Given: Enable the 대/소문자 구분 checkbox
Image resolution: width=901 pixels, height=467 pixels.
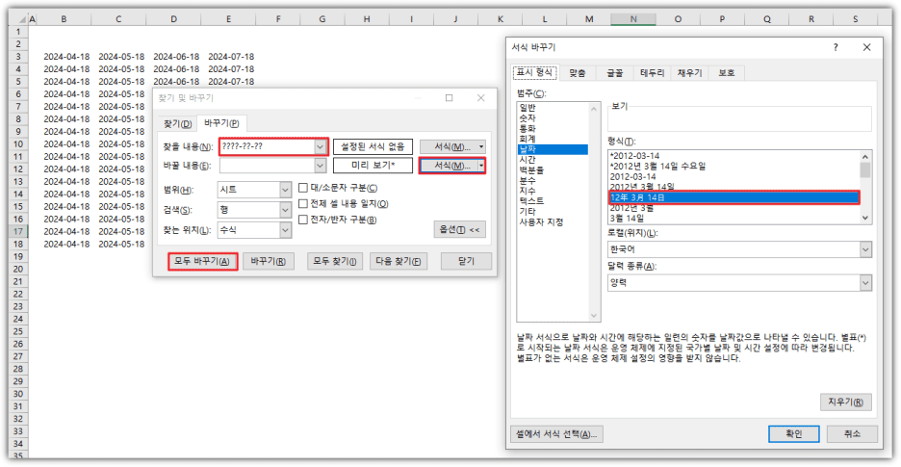Looking at the screenshot, I should pyautogui.click(x=303, y=189).
